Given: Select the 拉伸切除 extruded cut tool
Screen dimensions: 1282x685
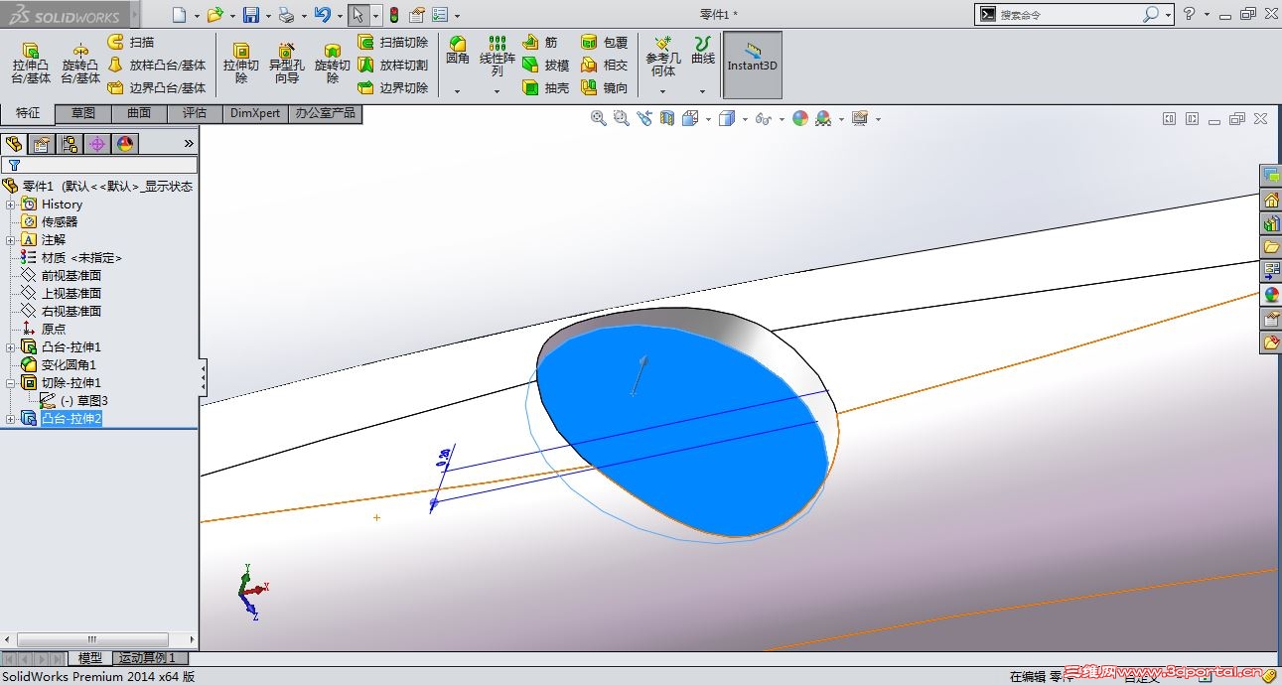Looking at the screenshot, I should (240, 65).
